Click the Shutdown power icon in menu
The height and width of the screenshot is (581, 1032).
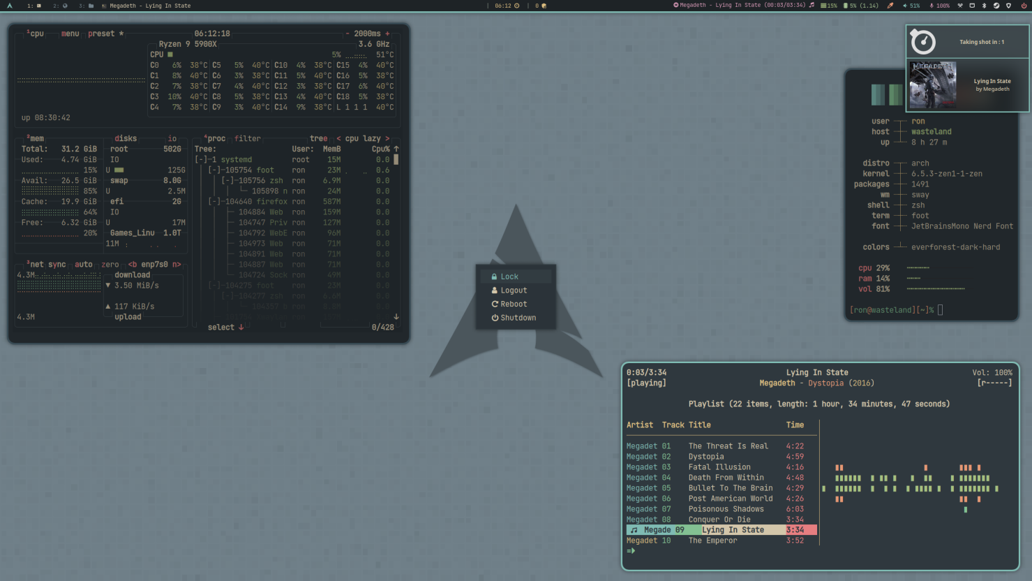(x=495, y=318)
